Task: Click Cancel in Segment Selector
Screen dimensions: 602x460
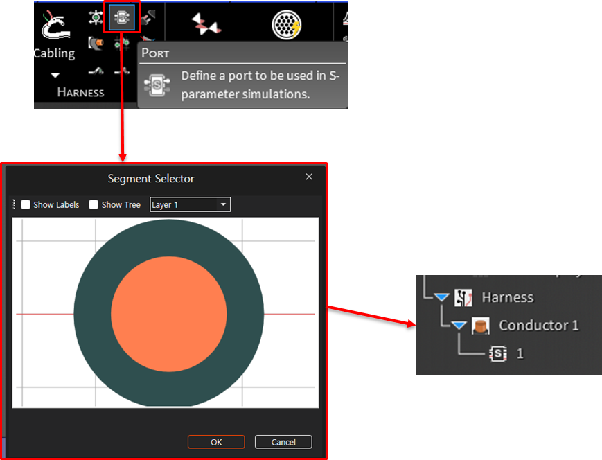Action: click(283, 442)
